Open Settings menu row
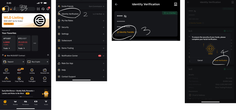 (x=81, y=34)
